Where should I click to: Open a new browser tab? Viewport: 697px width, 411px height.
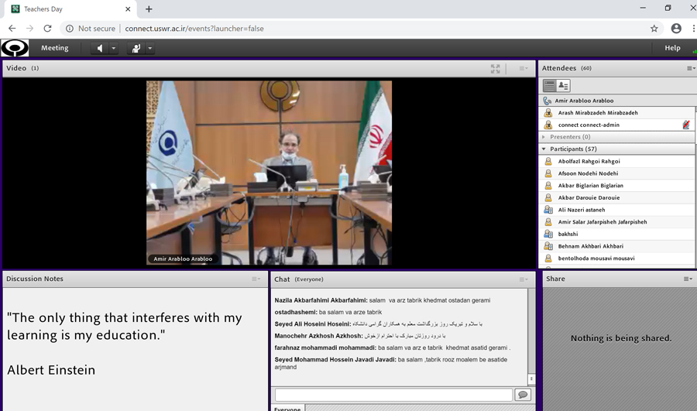coord(149,9)
